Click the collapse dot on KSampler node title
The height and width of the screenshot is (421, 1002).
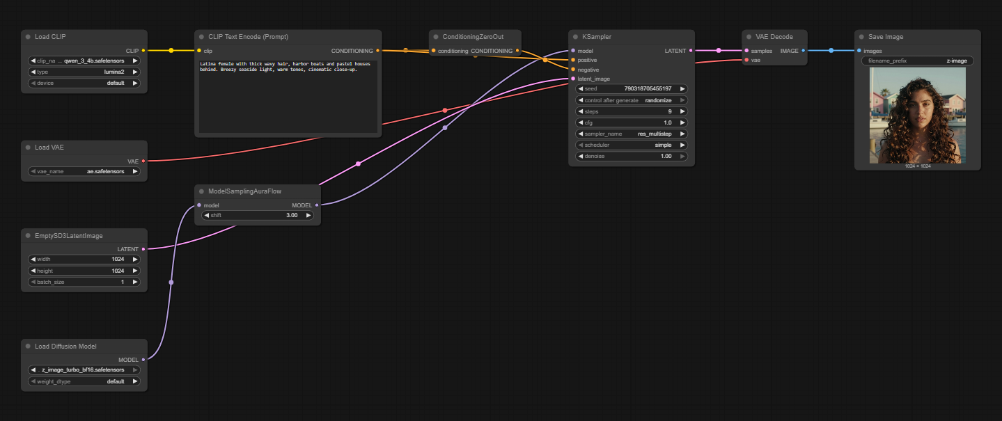point(575,37)
